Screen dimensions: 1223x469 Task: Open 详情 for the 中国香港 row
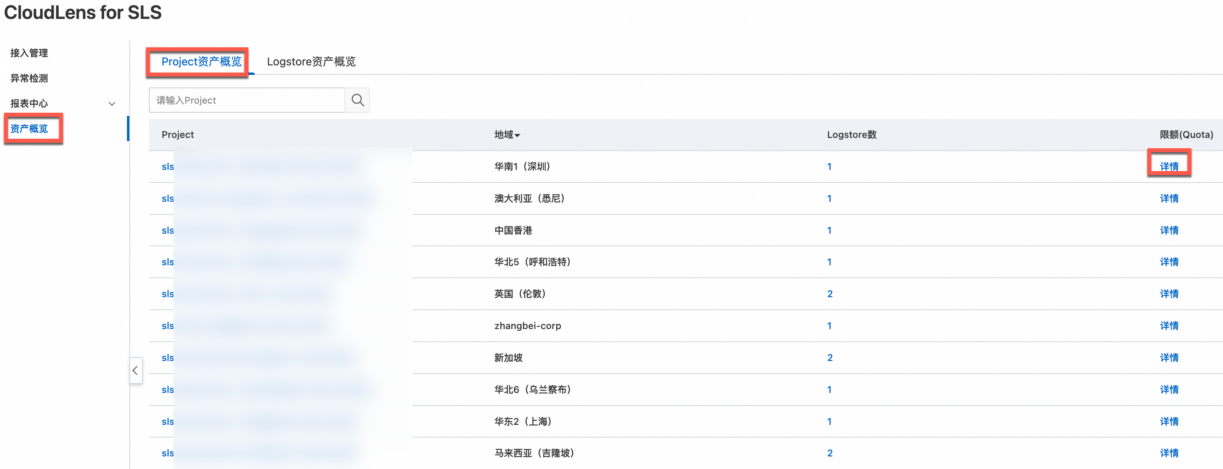tap(1169, 230)
